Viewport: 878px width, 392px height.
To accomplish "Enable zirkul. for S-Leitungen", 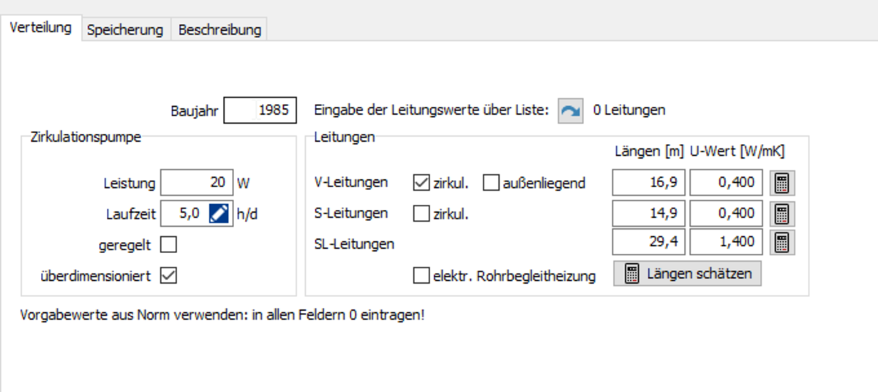I will point(421,214).
